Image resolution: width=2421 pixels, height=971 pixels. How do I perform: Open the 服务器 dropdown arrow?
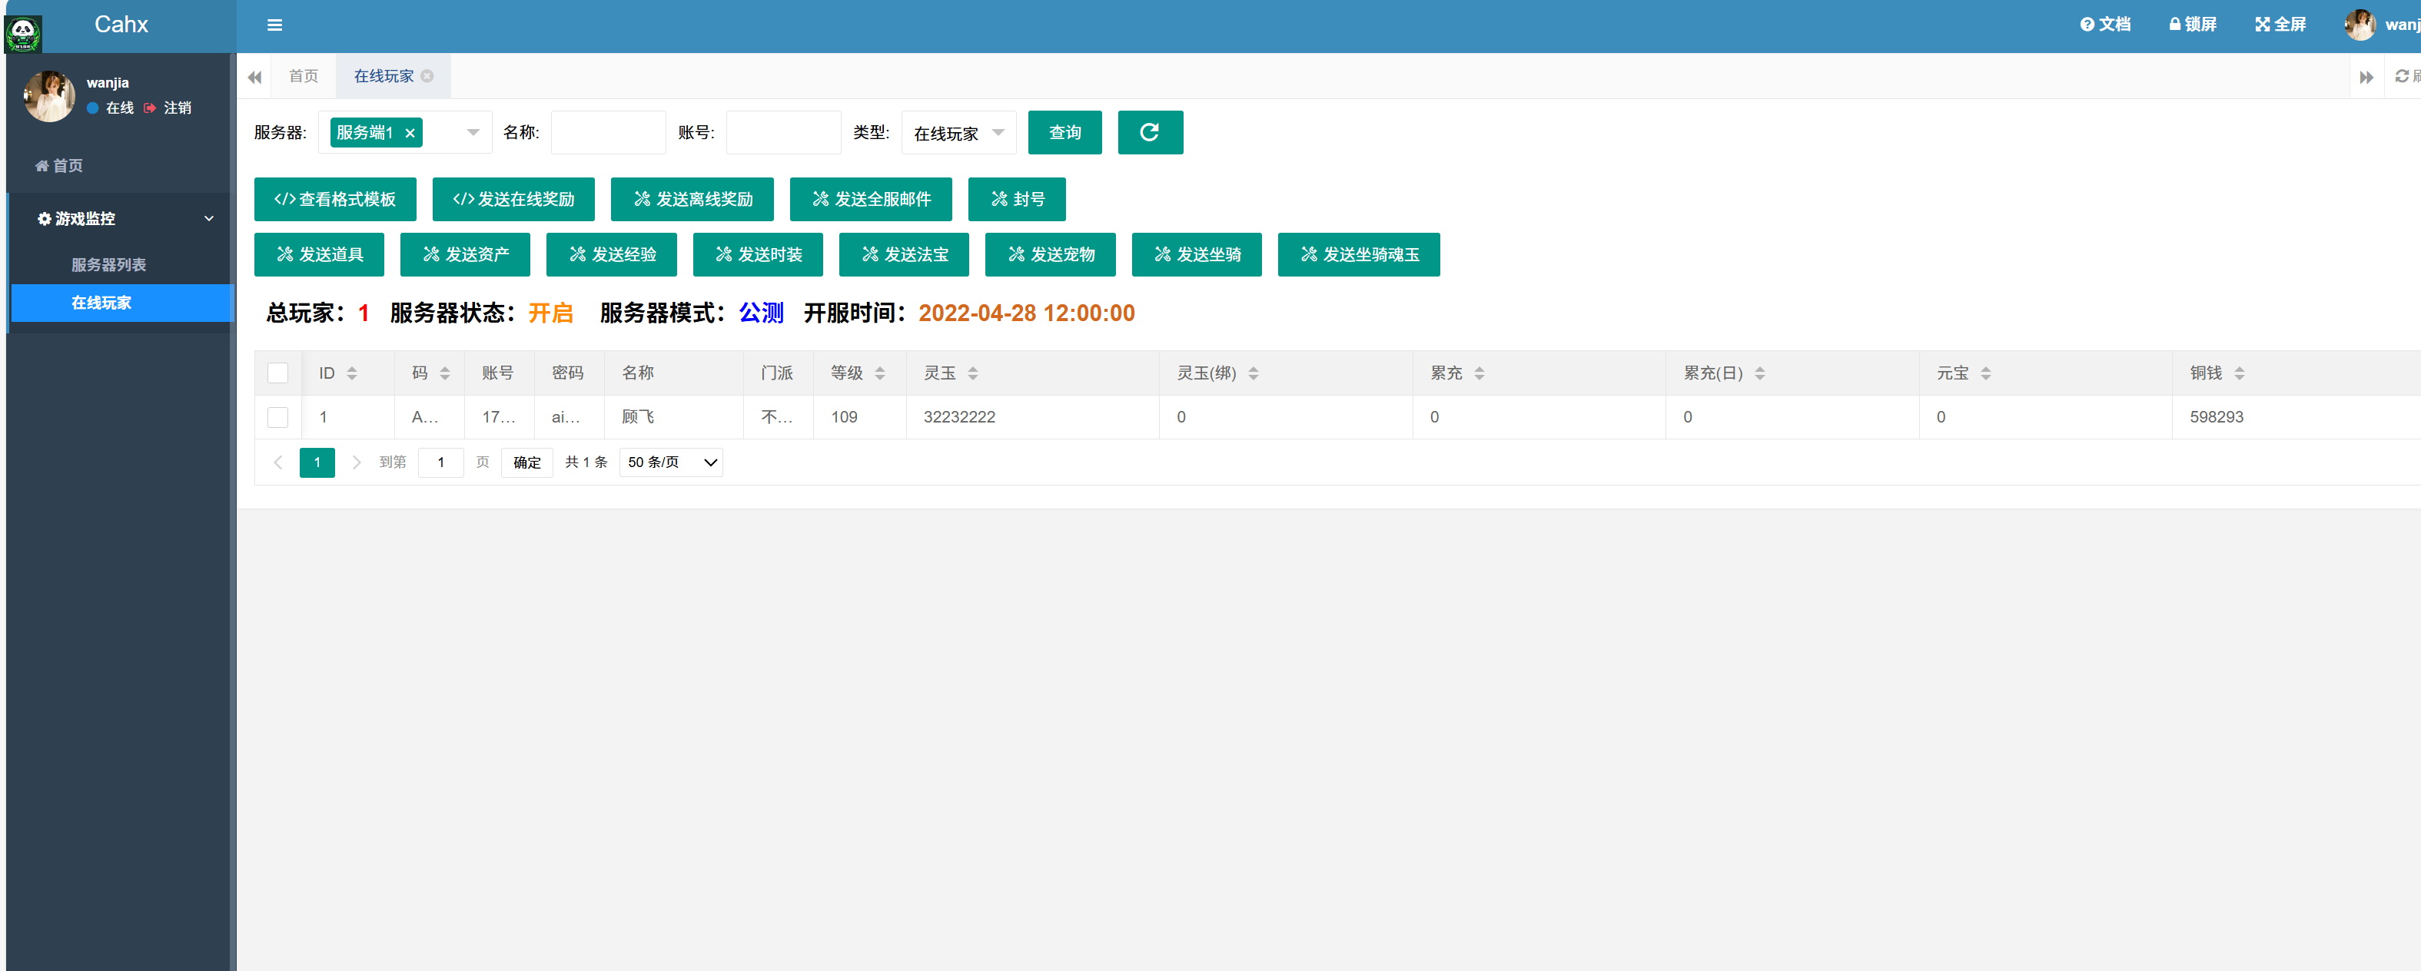tap(473, 132)
